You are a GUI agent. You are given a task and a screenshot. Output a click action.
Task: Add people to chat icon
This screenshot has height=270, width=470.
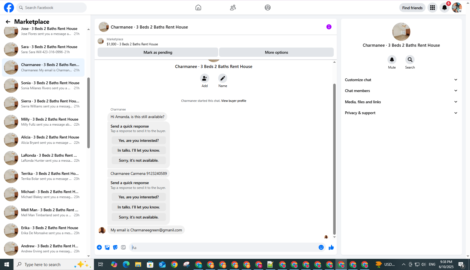pyautogui.click(x=205, y=78)
